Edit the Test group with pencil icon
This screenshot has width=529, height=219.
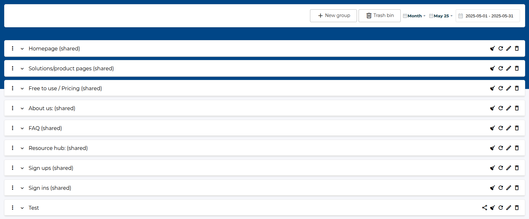509,208
